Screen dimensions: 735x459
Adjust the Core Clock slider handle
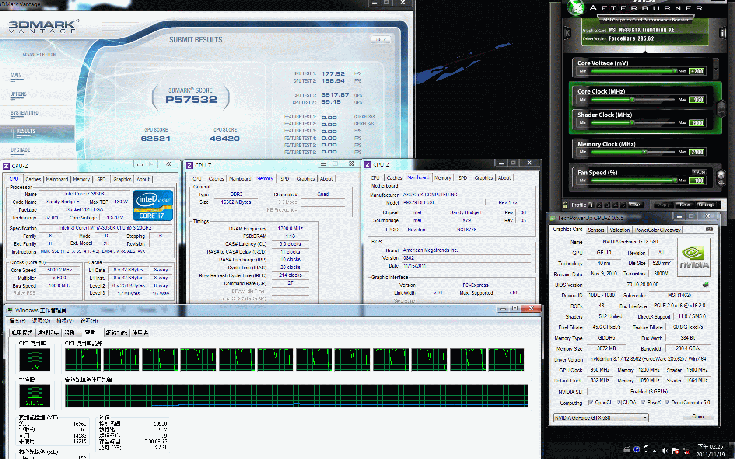[632, 100]
